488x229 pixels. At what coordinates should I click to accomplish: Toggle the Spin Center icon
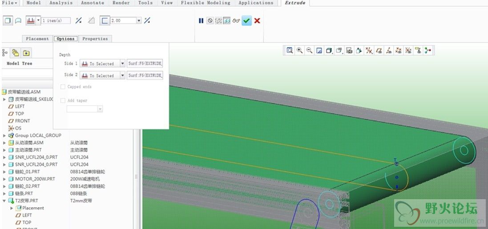point(428,50)
